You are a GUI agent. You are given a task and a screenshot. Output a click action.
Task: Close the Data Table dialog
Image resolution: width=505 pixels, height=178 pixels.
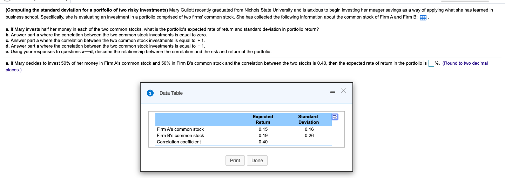point(343,91)
